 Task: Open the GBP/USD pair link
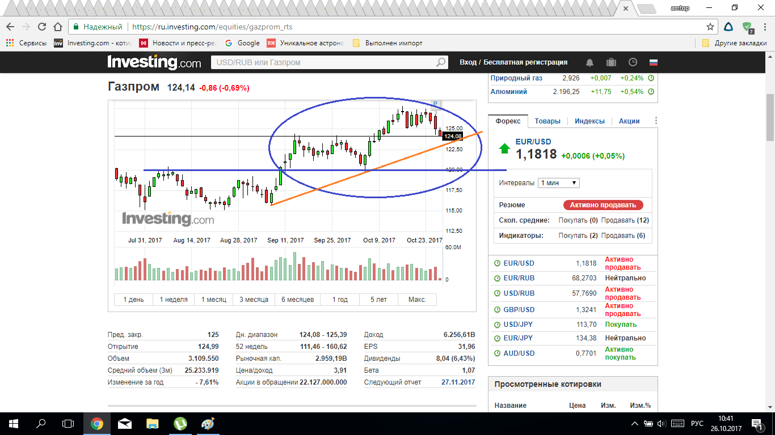(x=519, y=310)
